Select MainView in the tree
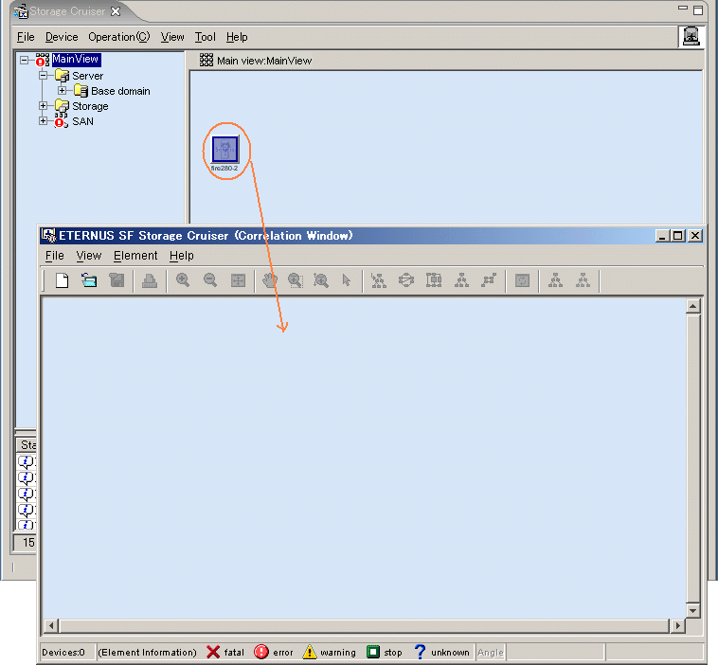 (76, 59)
